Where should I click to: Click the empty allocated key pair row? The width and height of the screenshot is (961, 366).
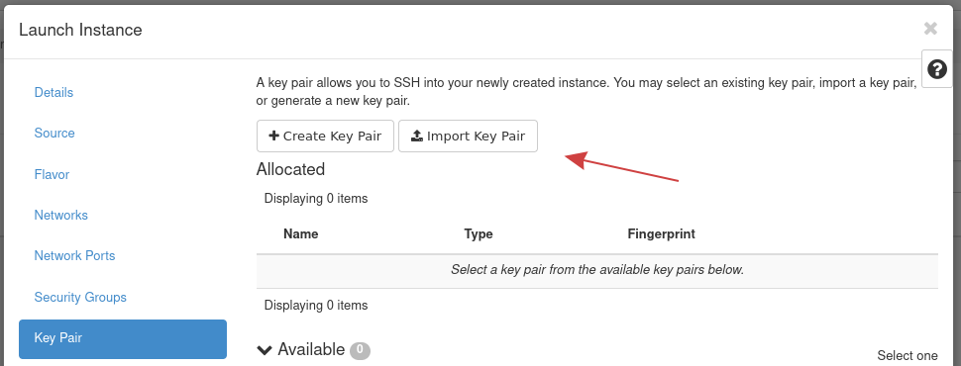[597, 270]
